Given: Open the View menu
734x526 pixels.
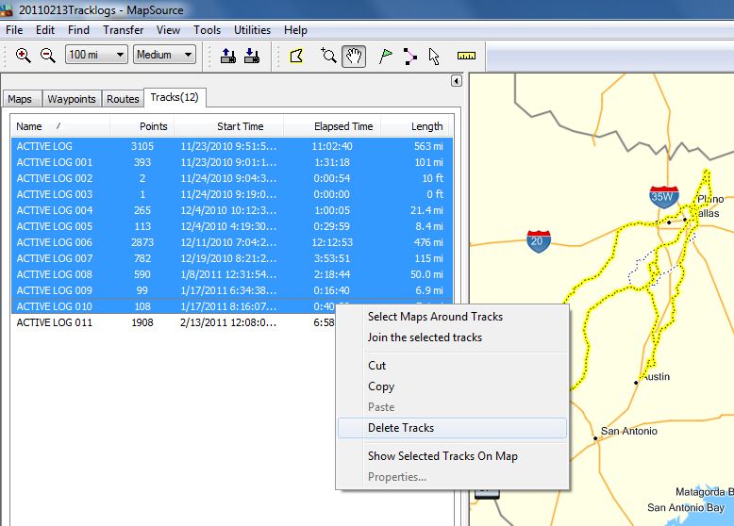Looking at the screenshot, I should point(168,30).
